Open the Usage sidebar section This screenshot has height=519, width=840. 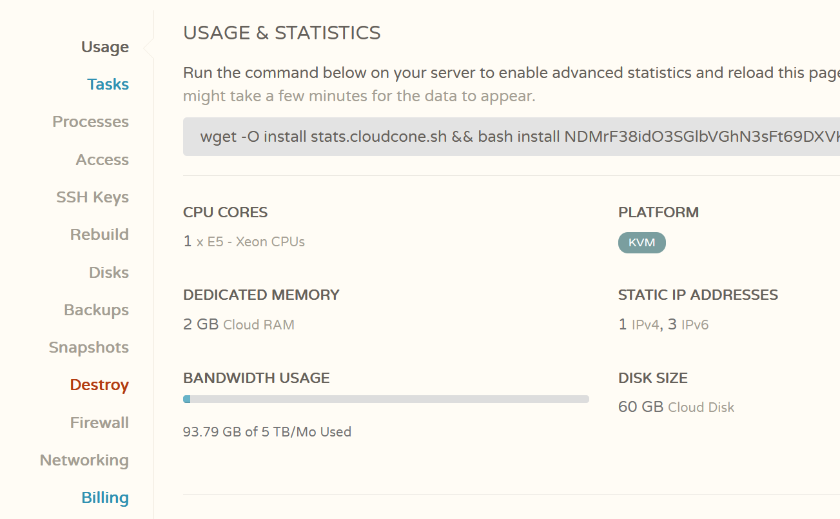[x=105, y=47]
